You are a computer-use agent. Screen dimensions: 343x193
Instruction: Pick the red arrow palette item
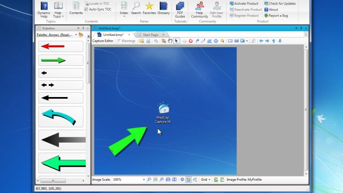(61, 47)
